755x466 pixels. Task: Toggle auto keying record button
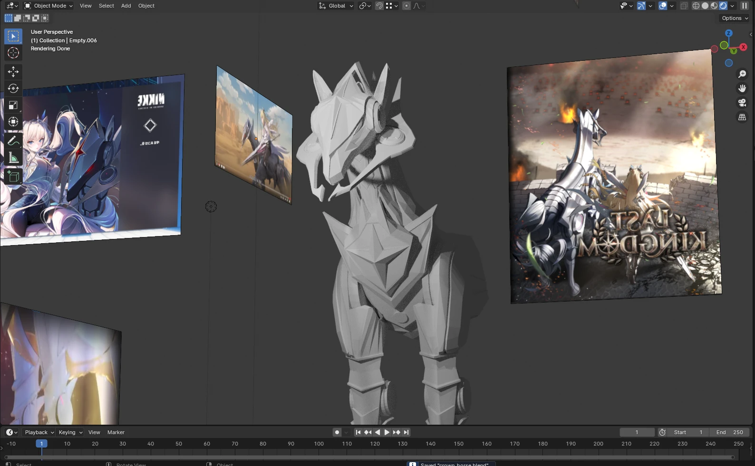[337, 432]
